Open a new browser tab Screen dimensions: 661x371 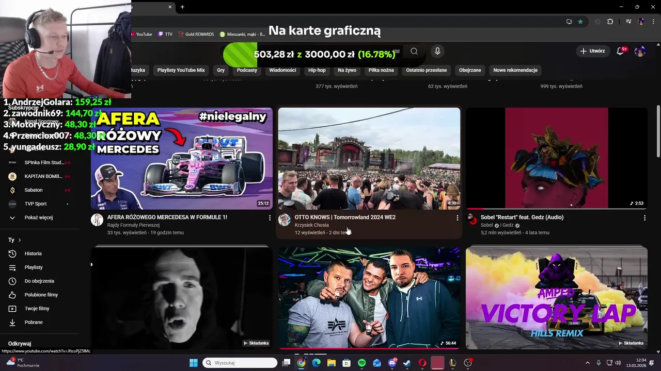coord(182,7)
